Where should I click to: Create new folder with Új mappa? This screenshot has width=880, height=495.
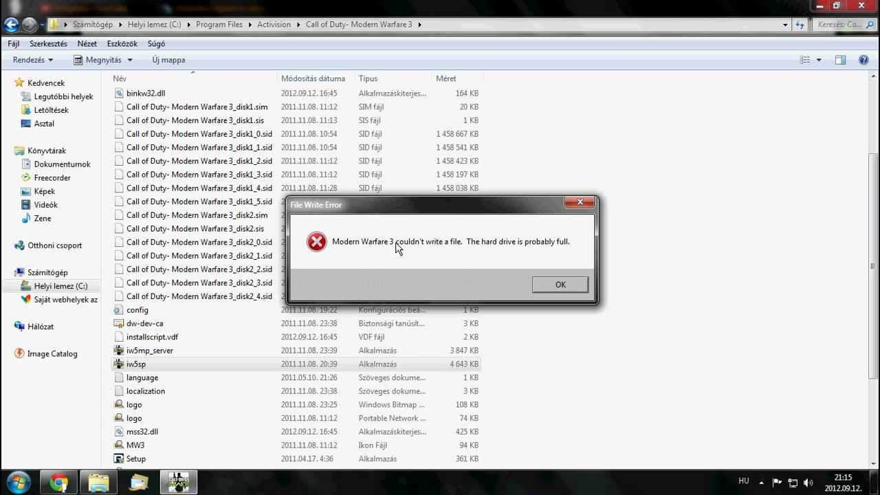[x=168, y=60]
